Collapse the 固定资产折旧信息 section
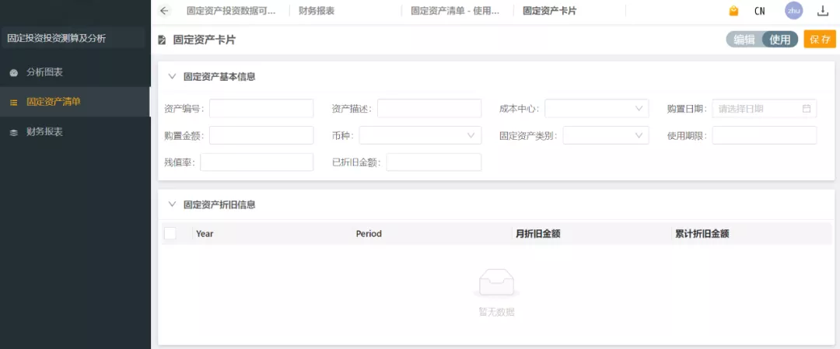Screen dimensions: 840x349 172,204
